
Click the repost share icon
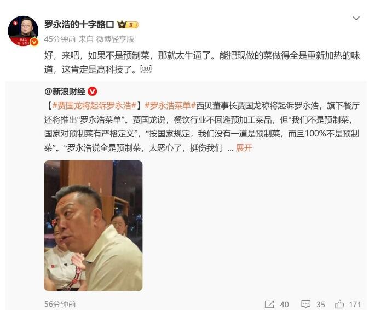(269, 304)
